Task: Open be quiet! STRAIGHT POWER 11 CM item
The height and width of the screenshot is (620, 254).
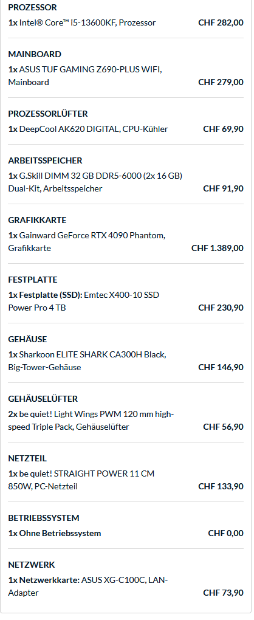Action: 81,480
